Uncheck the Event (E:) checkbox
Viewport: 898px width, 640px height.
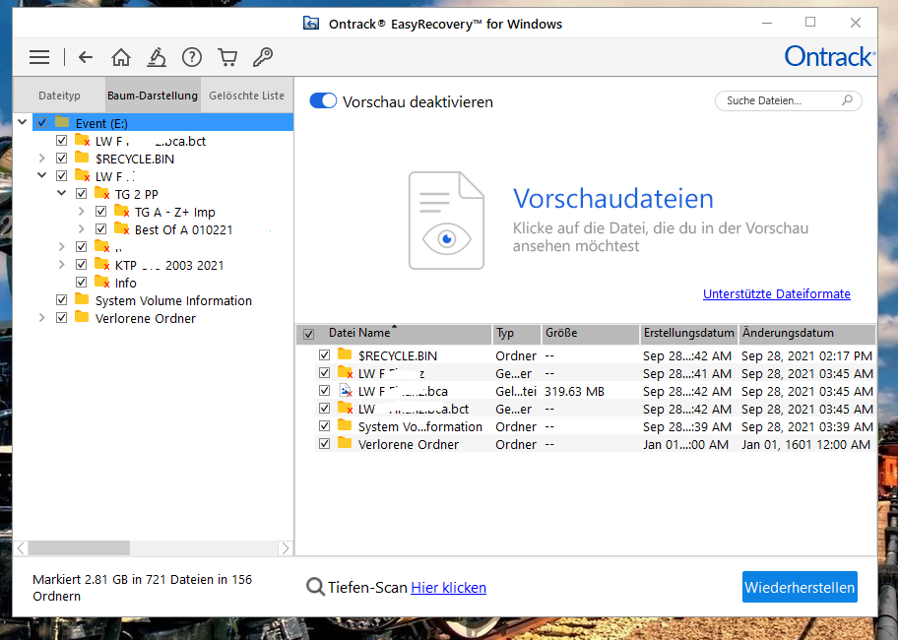pos(41,122)
